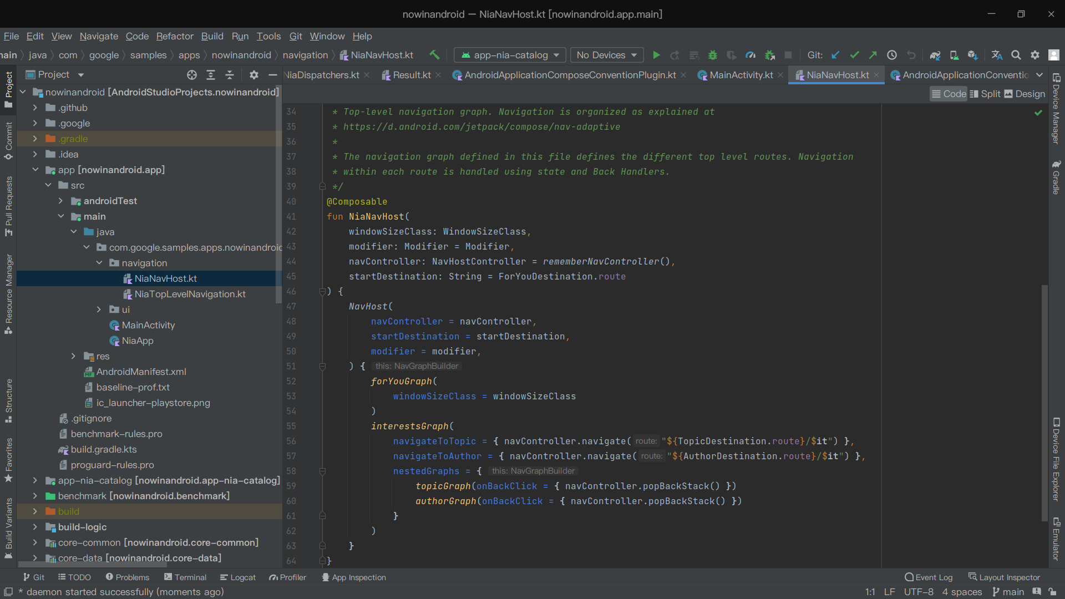
Task: Collapse all nodes in the Project tree
Action: click(x=230, y=74)
